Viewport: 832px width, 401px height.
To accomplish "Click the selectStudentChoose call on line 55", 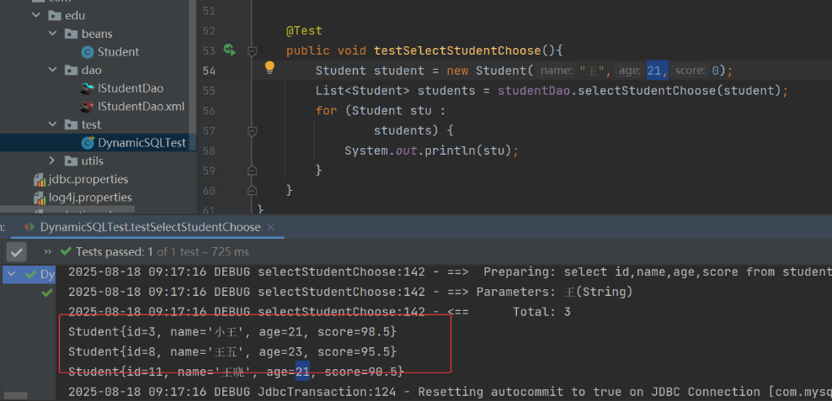I will pyautogui.click(x=646, y=91).
